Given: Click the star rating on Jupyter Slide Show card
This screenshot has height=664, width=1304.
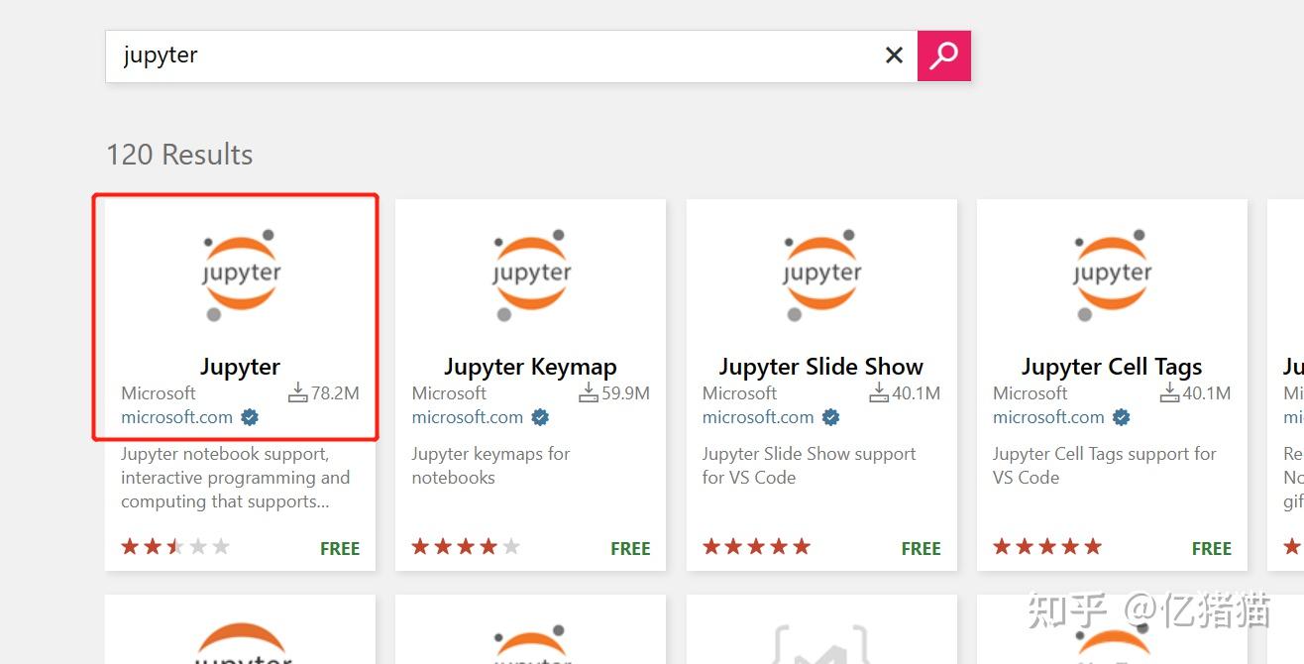Looking at the screenshot, I should coord(756,546).
